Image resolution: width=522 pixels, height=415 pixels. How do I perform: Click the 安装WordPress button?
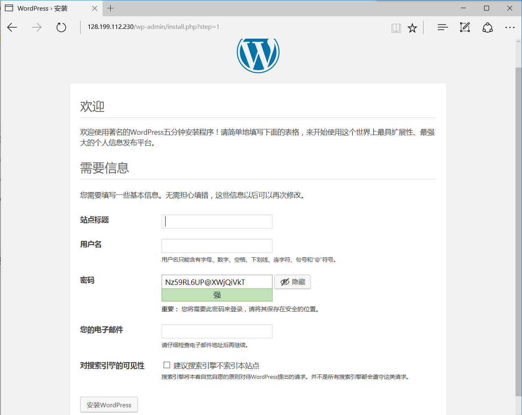tap(109, 405)
